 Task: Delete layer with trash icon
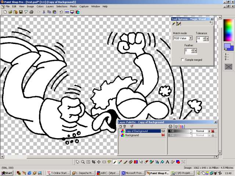(124, 126)
